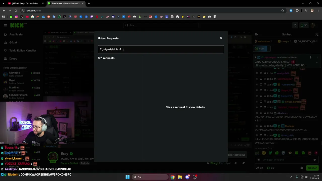Reload the current page

(x=16, y=11)
